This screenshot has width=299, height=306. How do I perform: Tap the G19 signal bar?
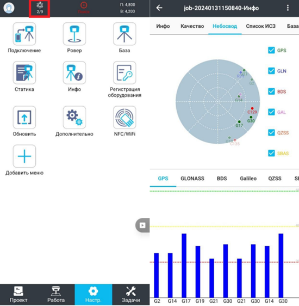[198, 272]
